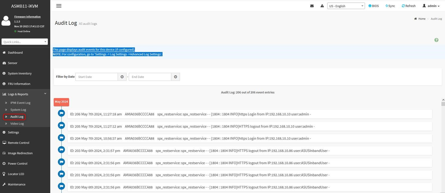This screenshot has width=445, height=193.
Task: Open the US - English language dropdown
Action: 346,6
